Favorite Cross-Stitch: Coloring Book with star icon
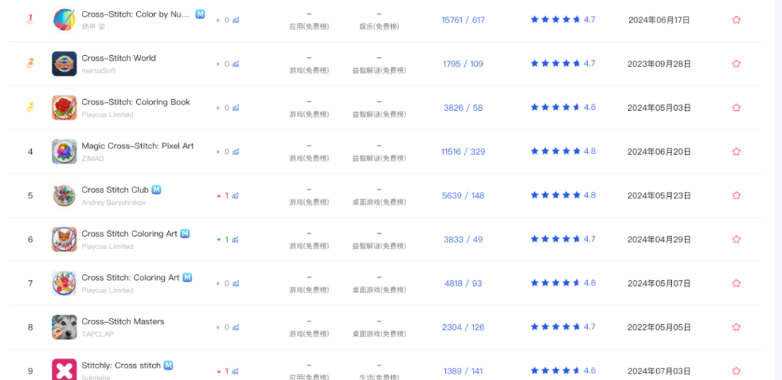This screenshot has height=380, width=782. [736, 108]
